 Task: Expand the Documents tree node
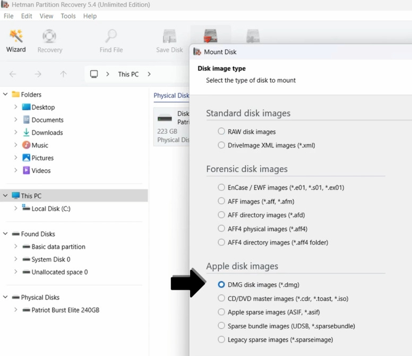(15, 120)
